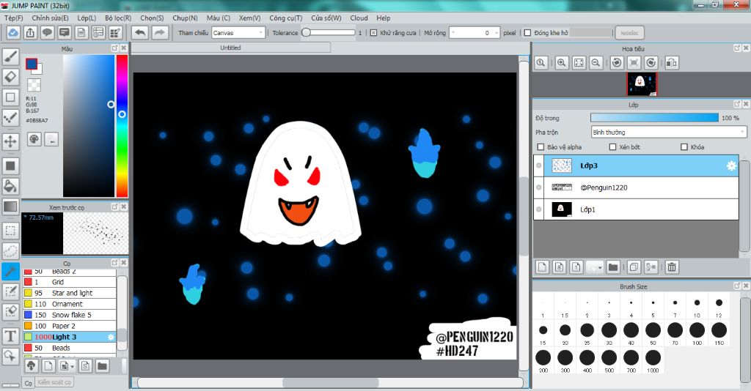Flip canvas horizontally in Navigator
The image size is (751, 391).
click(672, 63)
